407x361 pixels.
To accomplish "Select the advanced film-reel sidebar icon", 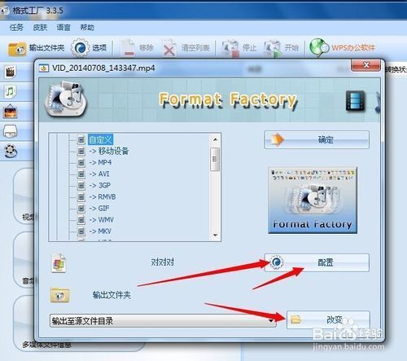I will (x=11, y=152).
